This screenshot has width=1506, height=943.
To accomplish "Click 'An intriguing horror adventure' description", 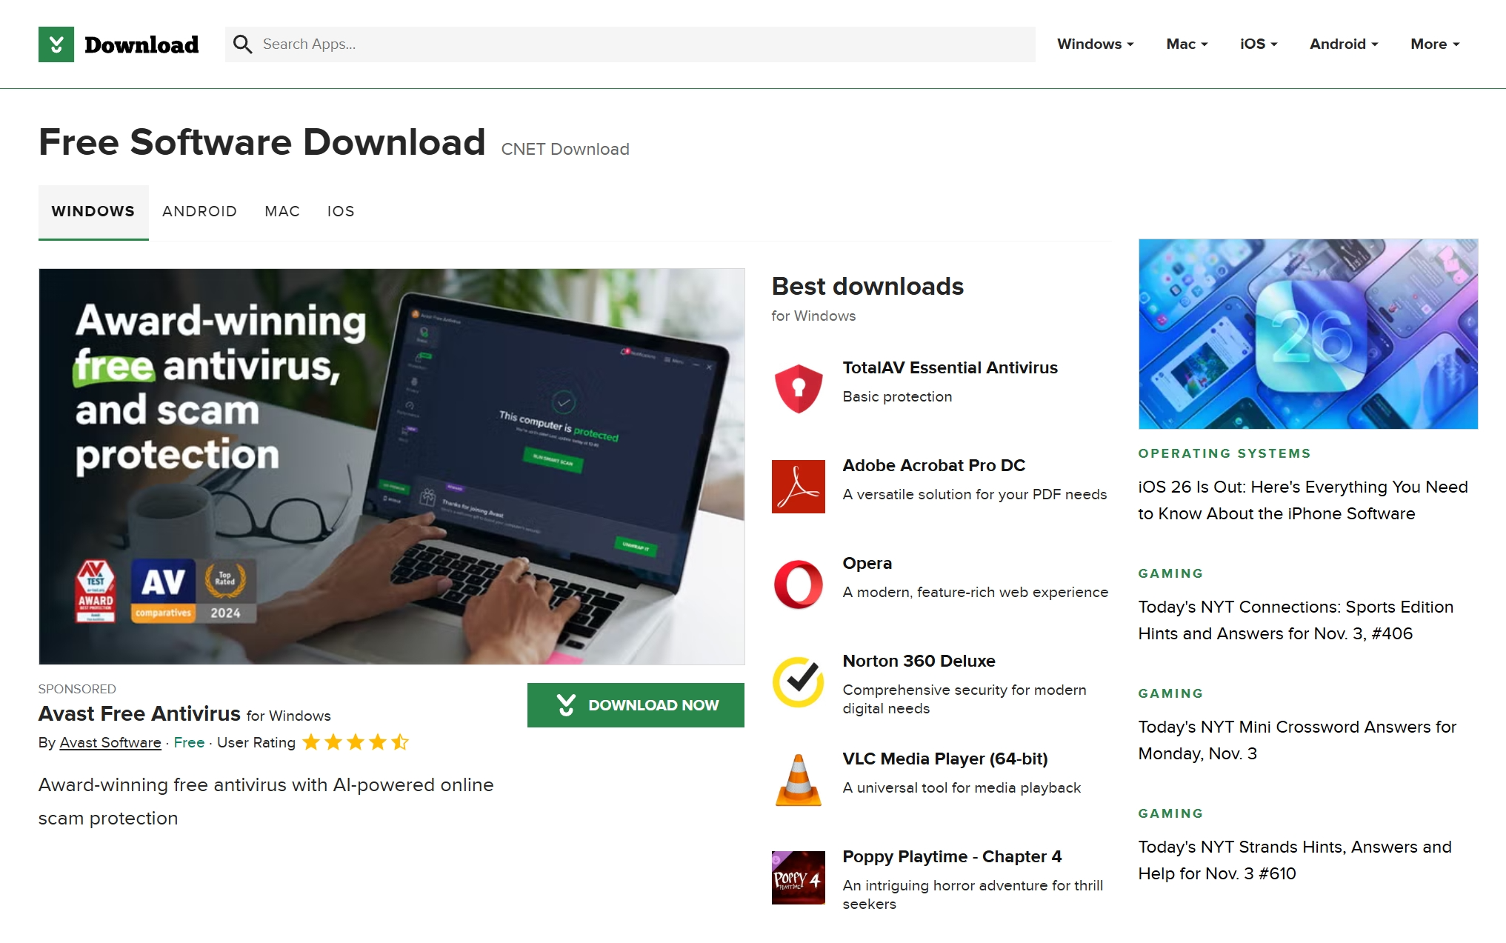I will (x=973, y=894).
